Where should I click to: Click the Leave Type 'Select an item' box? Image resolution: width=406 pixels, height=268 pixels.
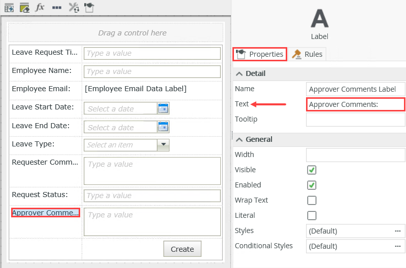click(120, 145)
